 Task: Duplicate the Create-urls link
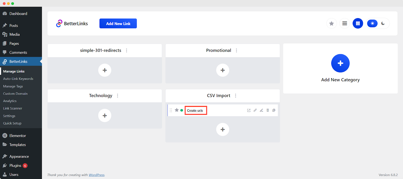click(274, 110)
